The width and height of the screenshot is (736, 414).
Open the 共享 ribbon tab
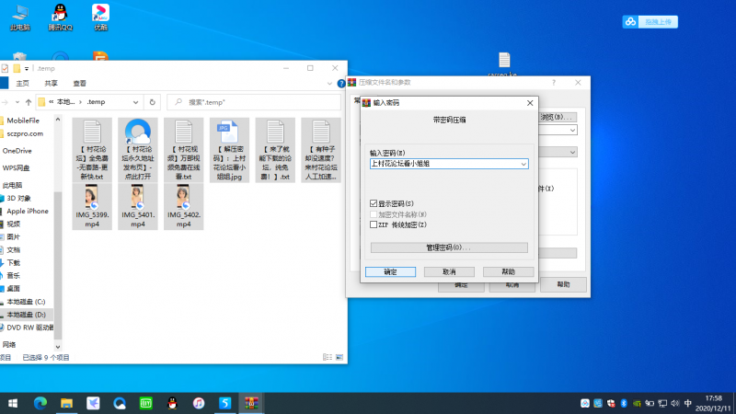click(51, 83)
